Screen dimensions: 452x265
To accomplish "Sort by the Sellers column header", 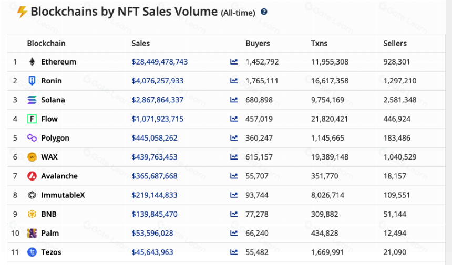I will coord(395,43).
